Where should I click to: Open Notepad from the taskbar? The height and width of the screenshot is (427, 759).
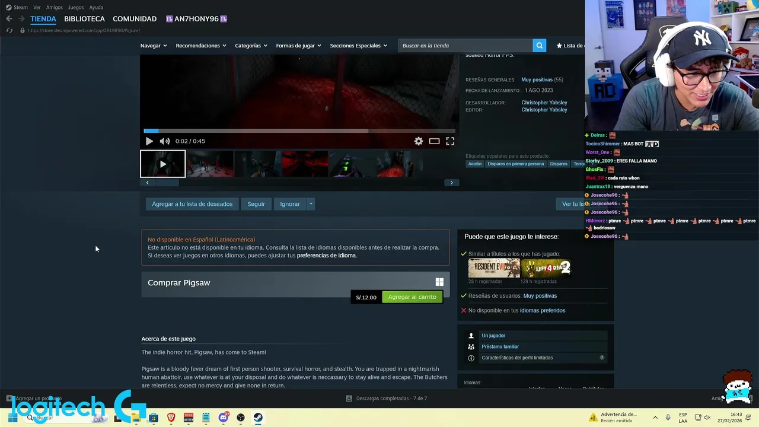206,418
